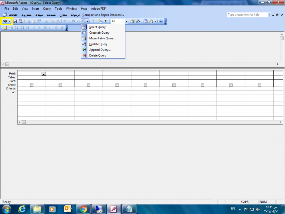285x214 pixels.
Task: Open File Search icon next to Save
Action: pyautogui.click(x=21, y=21)
